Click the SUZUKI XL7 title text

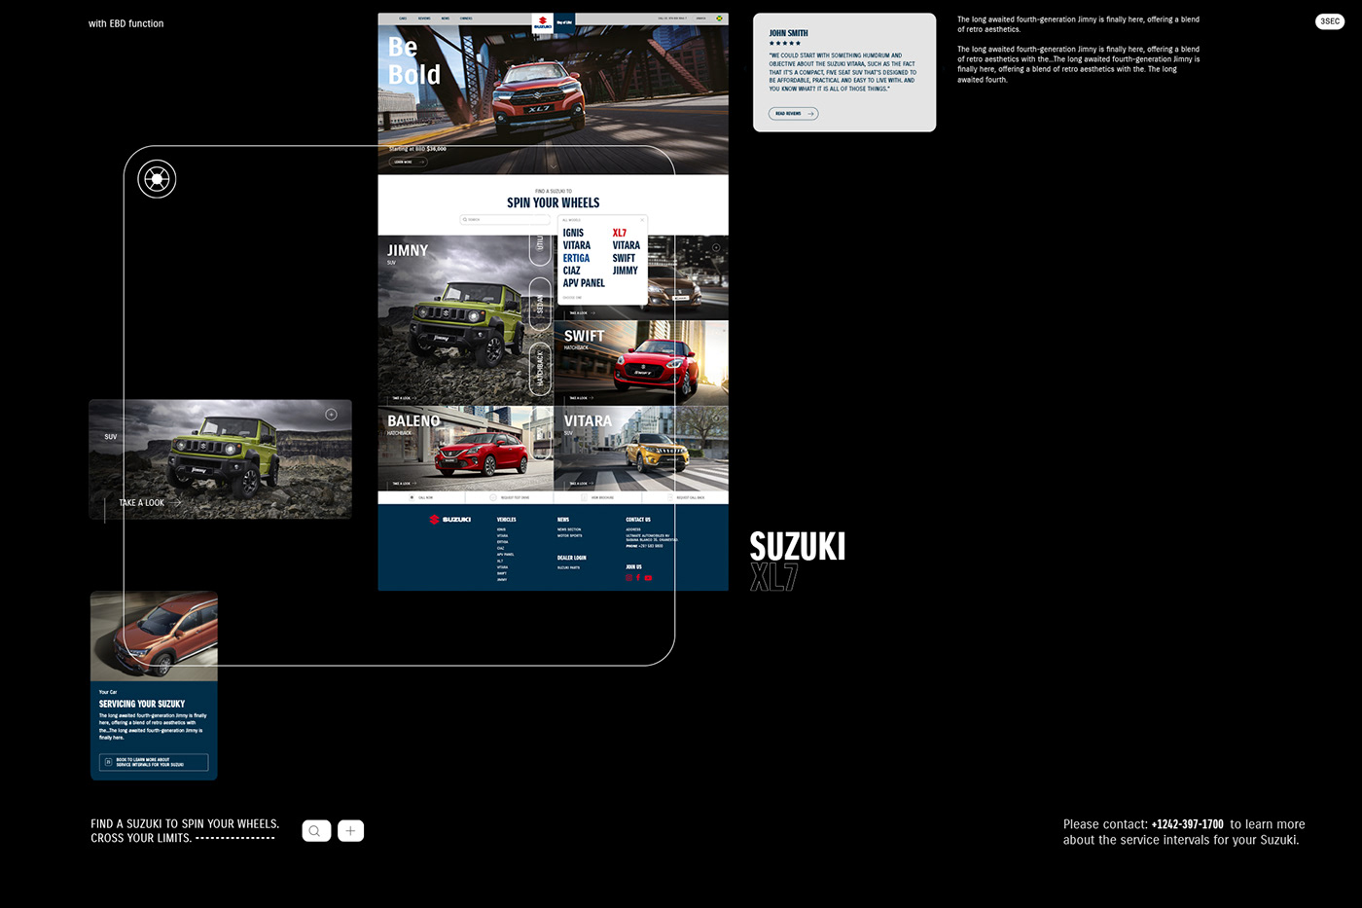[x=798, y=562]
